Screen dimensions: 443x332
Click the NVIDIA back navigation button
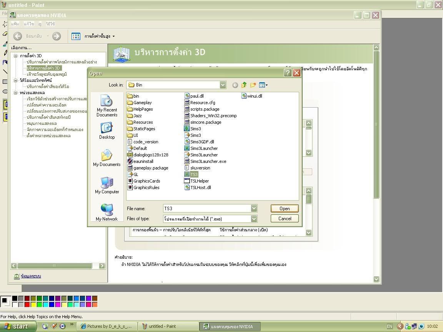pyautogui.click(x=18, y=36)
